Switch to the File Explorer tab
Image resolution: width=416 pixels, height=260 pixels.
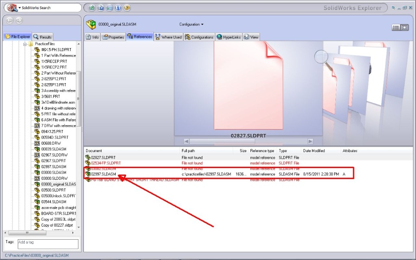tap(18, 36)
